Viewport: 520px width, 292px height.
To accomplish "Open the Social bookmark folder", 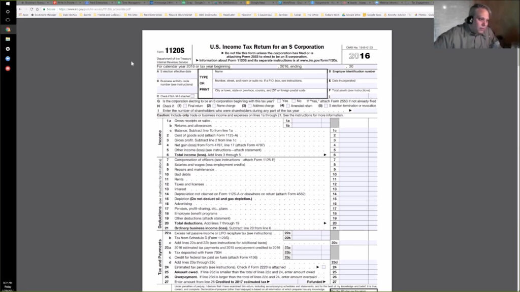I will pyautogui.click(x=296, y=15).
